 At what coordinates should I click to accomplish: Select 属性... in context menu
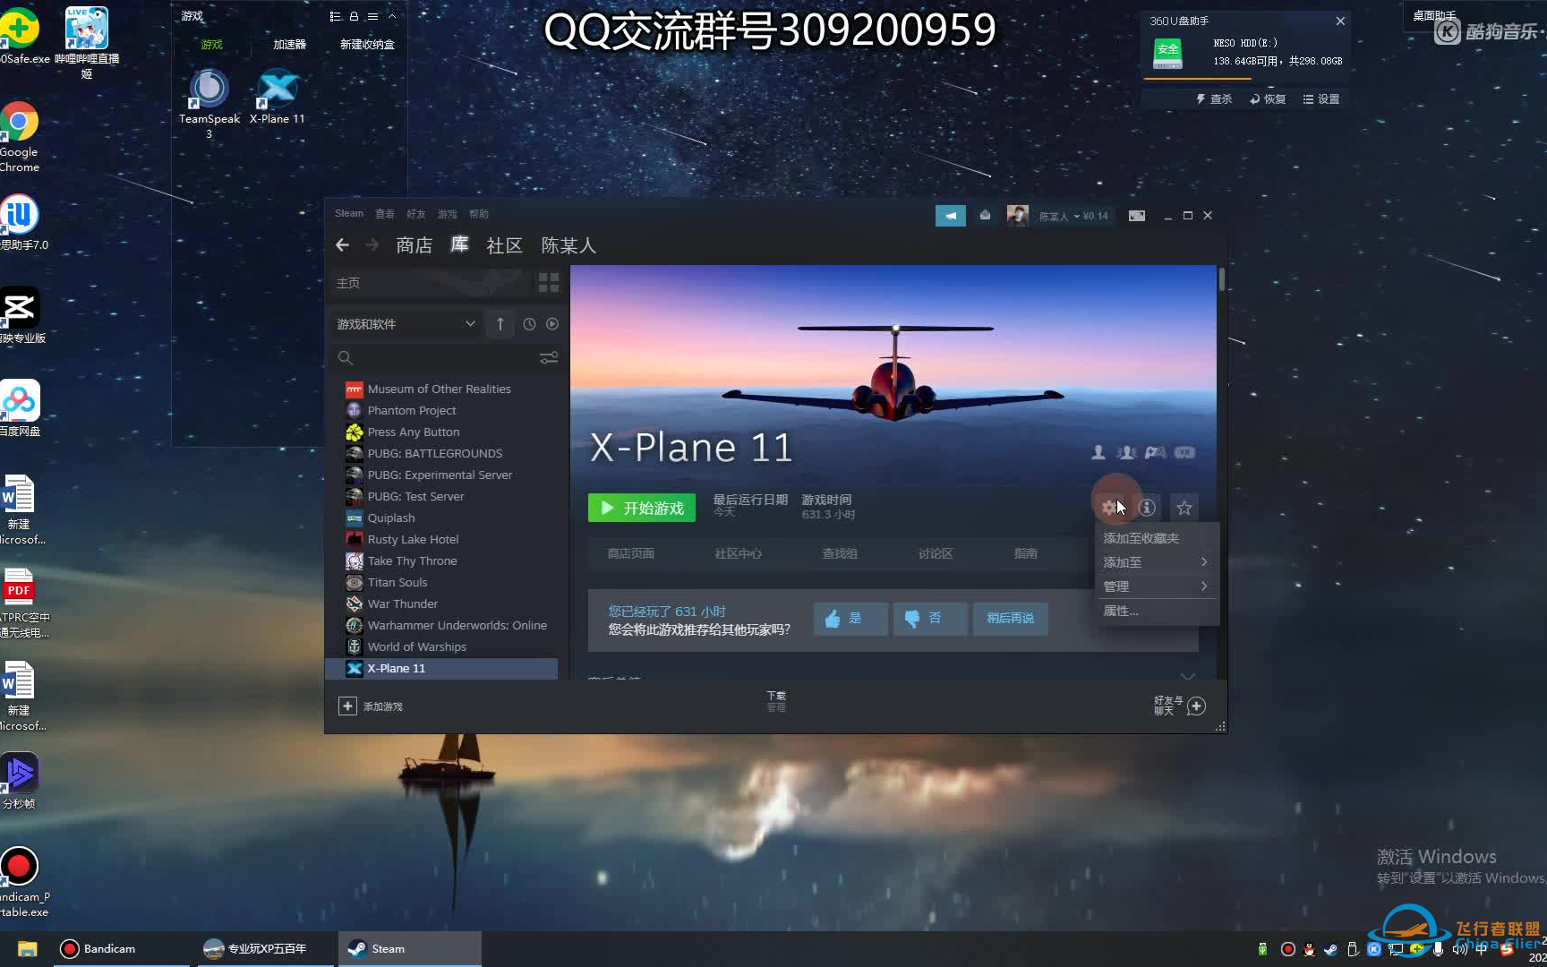(x=1121, y=611)
